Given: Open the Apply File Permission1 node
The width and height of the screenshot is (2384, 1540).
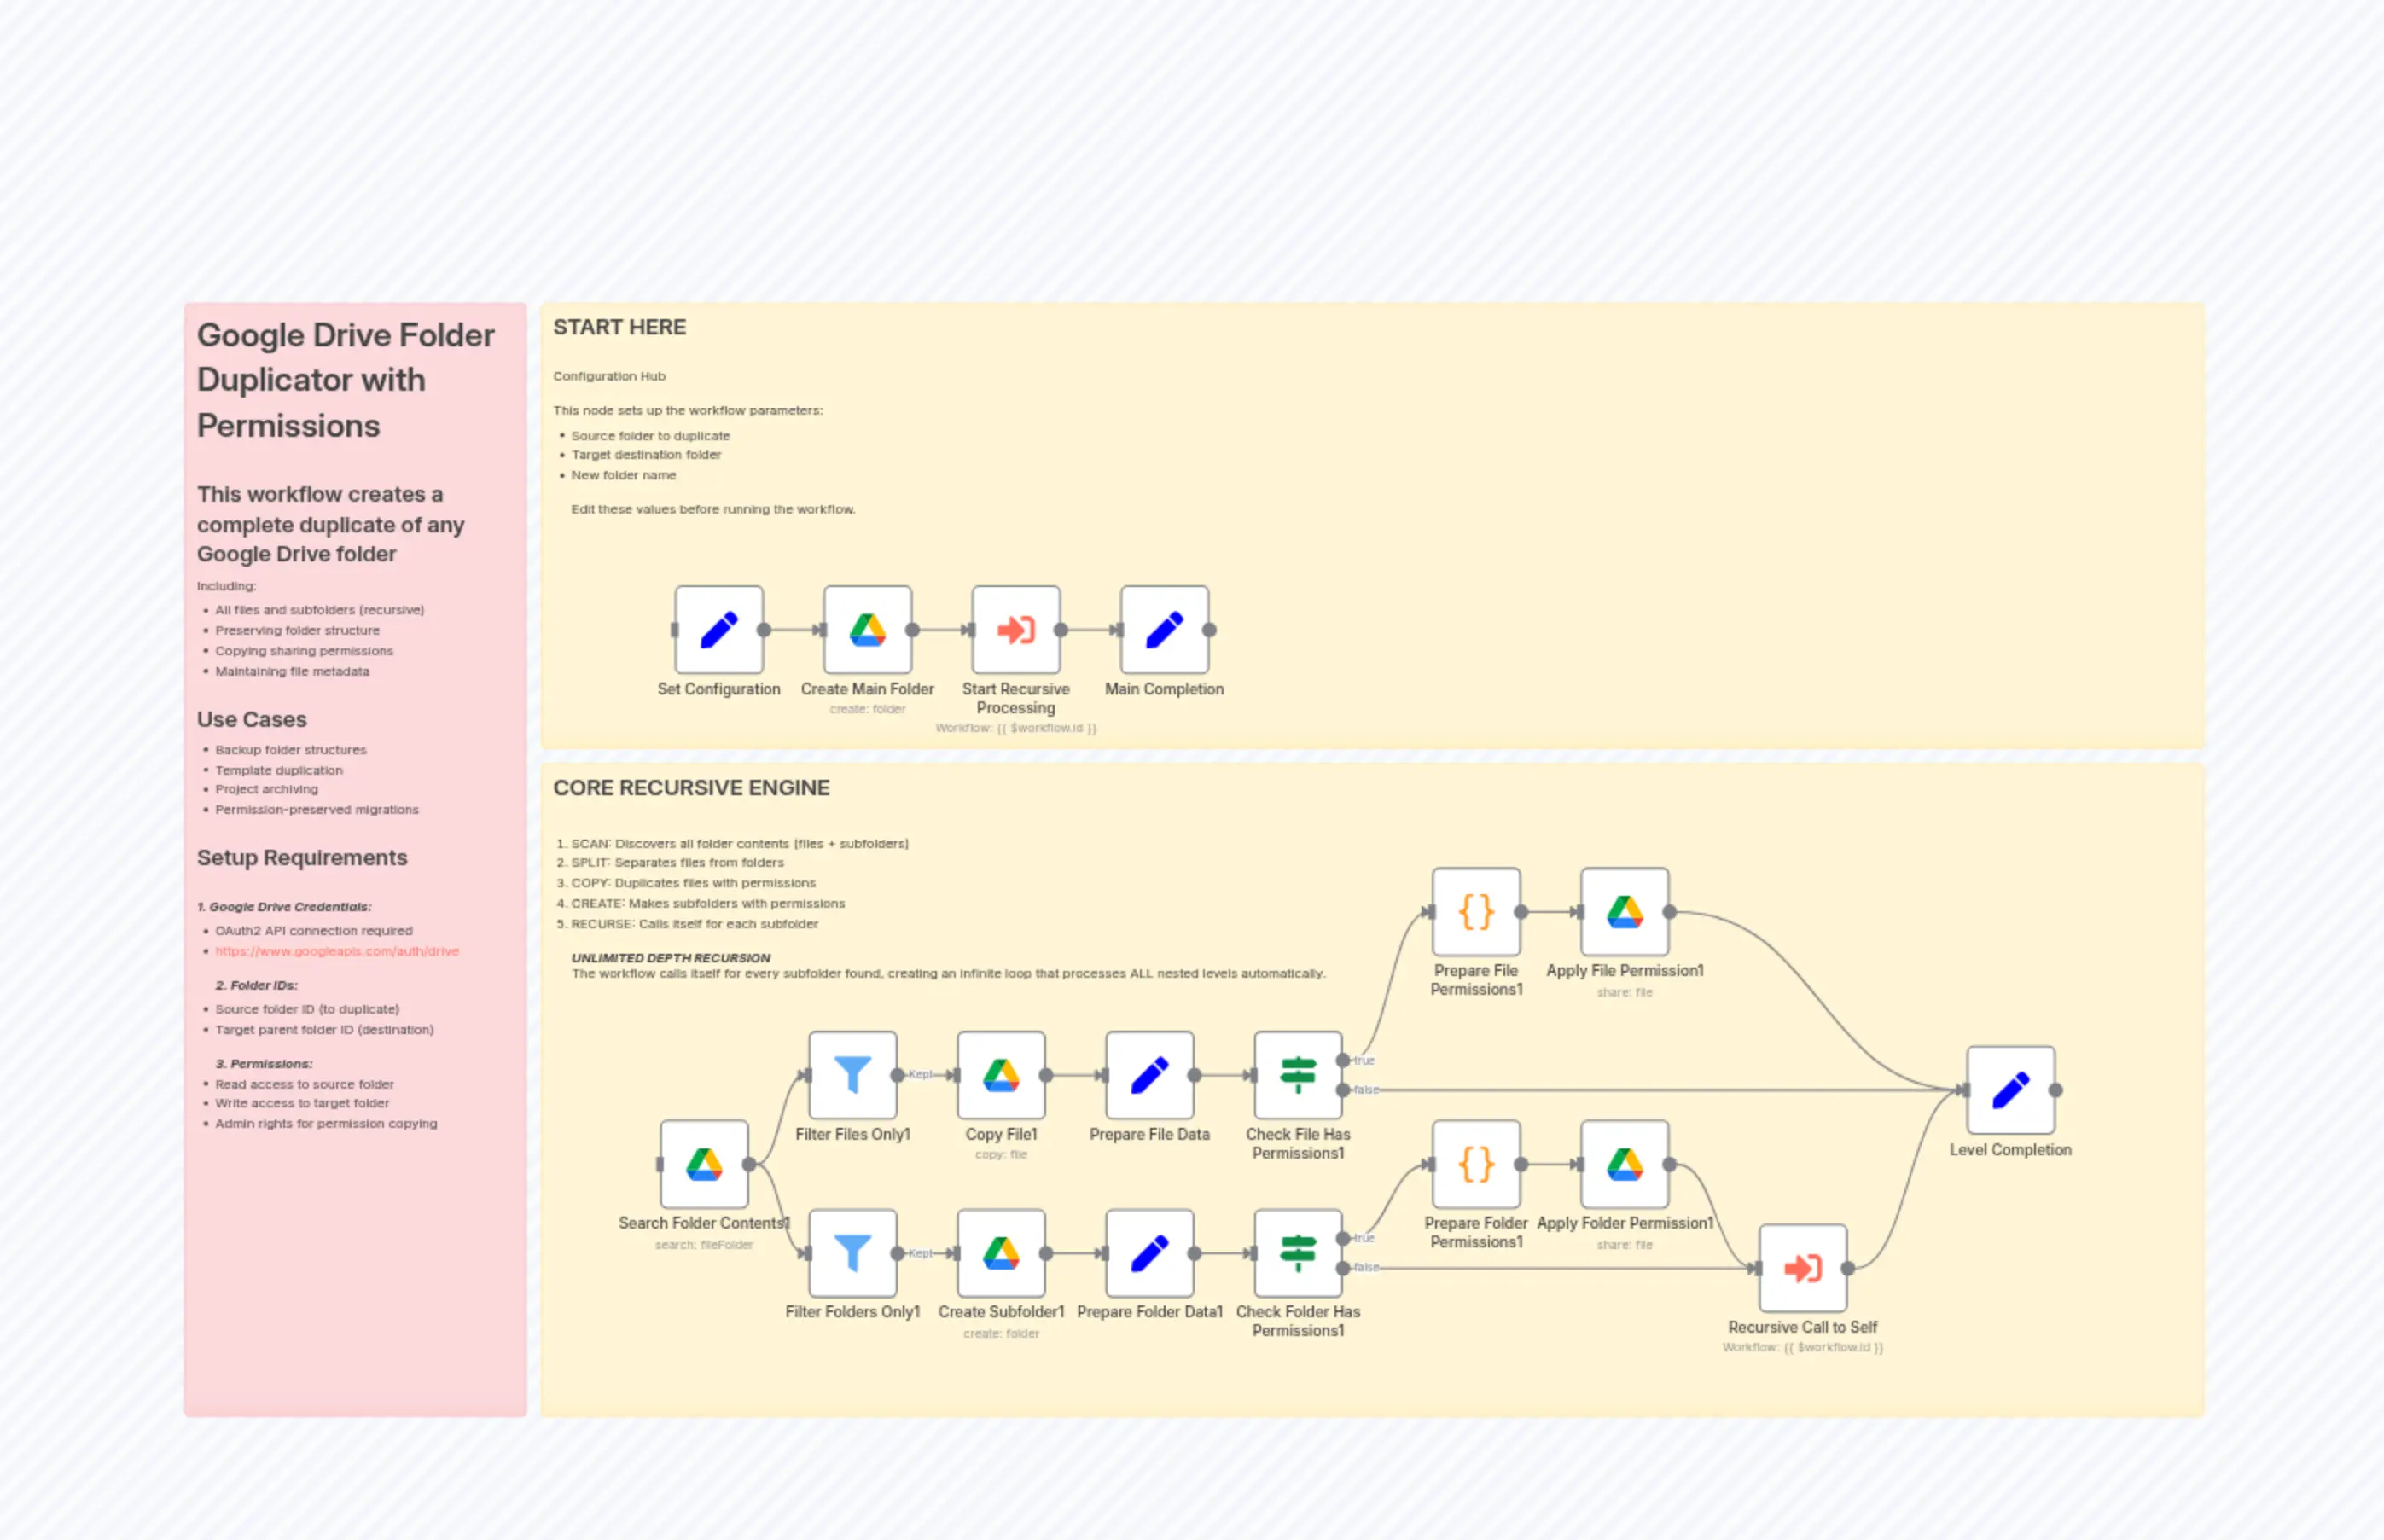Looking at the screenshot, I should 1623,912.
